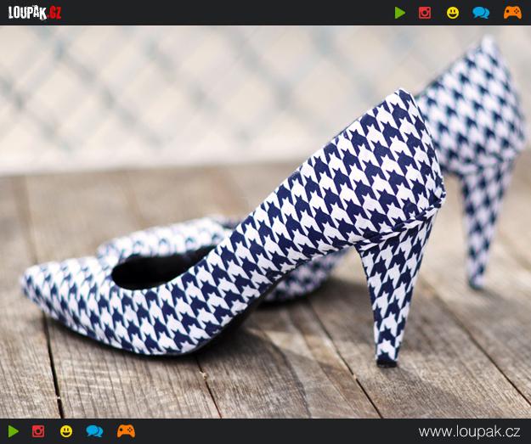
Task: Click the green play icon in top bar
Action: [400, 13]
